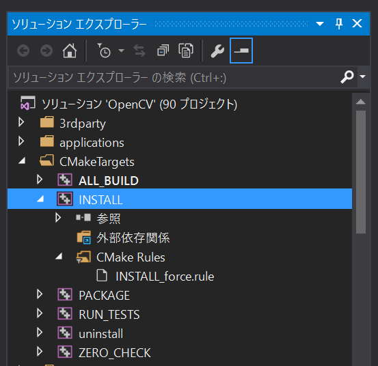The width and height of the screenshot is (378, 366).
Task: Click the applications folder icon
Action: (x=47, y=141)
